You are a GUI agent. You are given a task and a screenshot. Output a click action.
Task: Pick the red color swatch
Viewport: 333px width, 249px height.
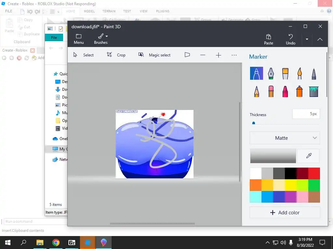(x=314, y=173)
